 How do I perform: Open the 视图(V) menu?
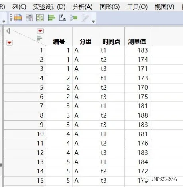(165, 7)
